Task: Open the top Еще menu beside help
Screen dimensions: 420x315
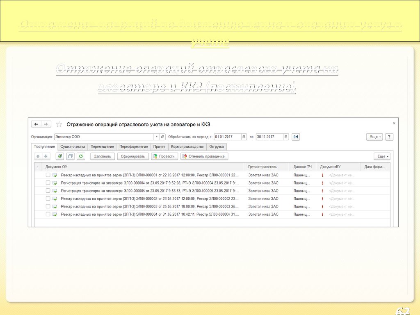Action: point(374,137)
